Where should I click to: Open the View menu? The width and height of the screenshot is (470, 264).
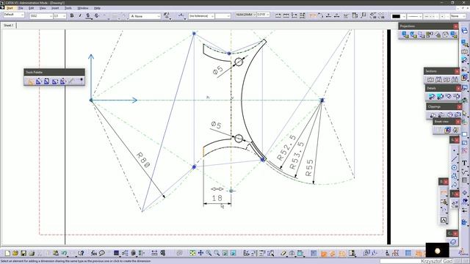click(x=43, y=8)
